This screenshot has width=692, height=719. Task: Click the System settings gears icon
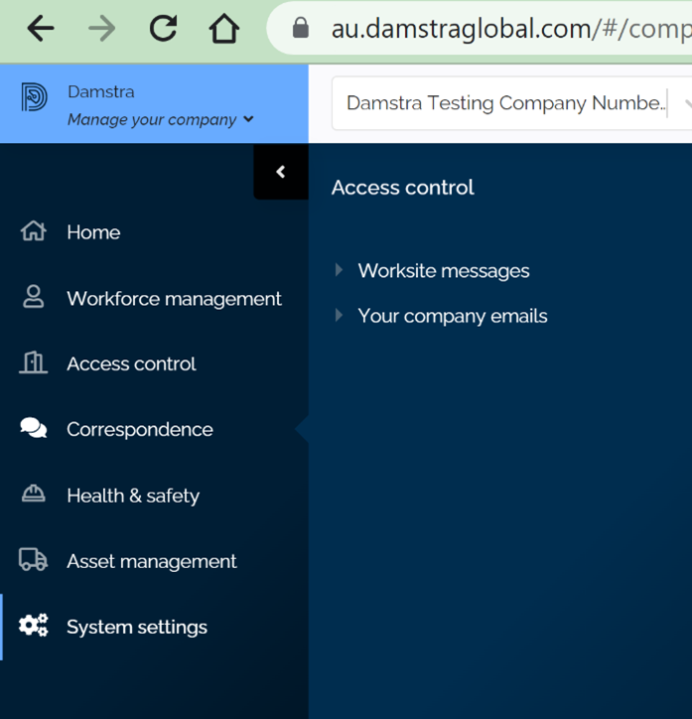coord(34,626)
